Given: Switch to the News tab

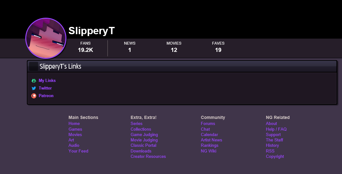Looking at the screenshot, I should [130, 47].
